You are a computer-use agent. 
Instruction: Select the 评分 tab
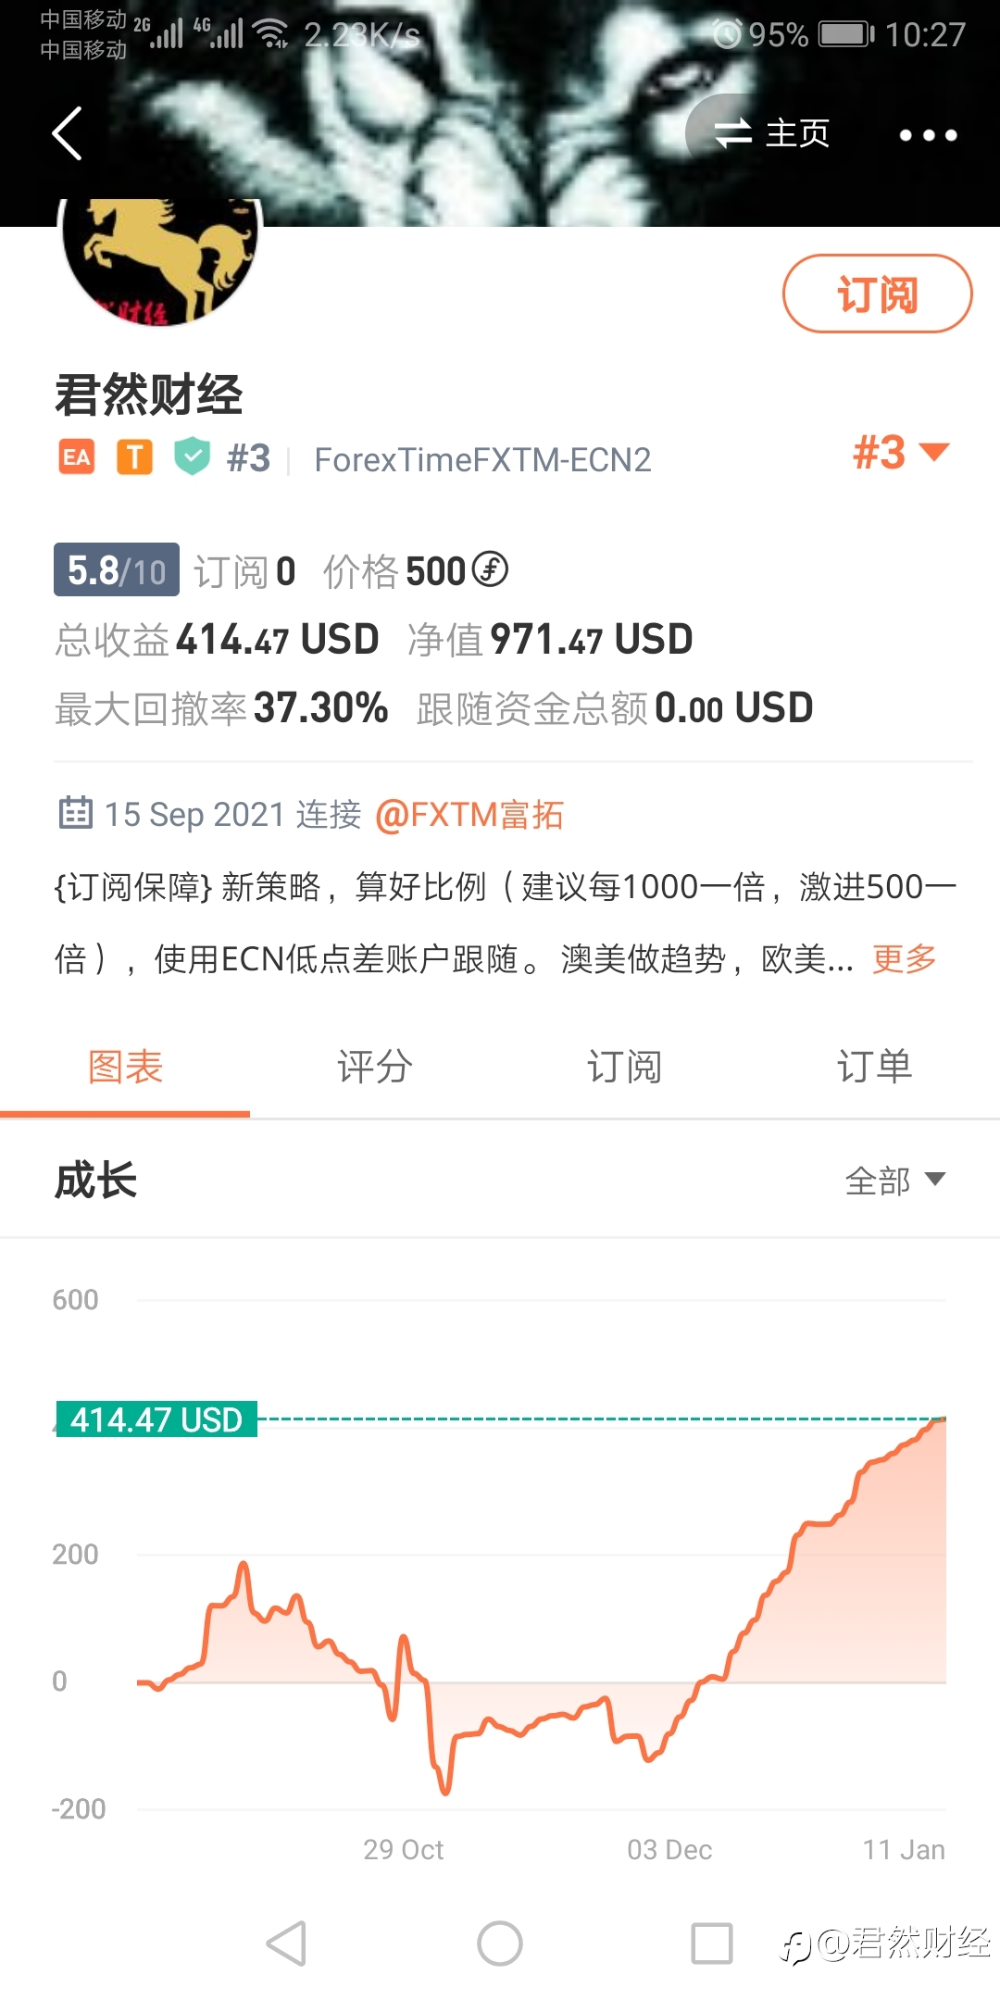pos(375,1067)
